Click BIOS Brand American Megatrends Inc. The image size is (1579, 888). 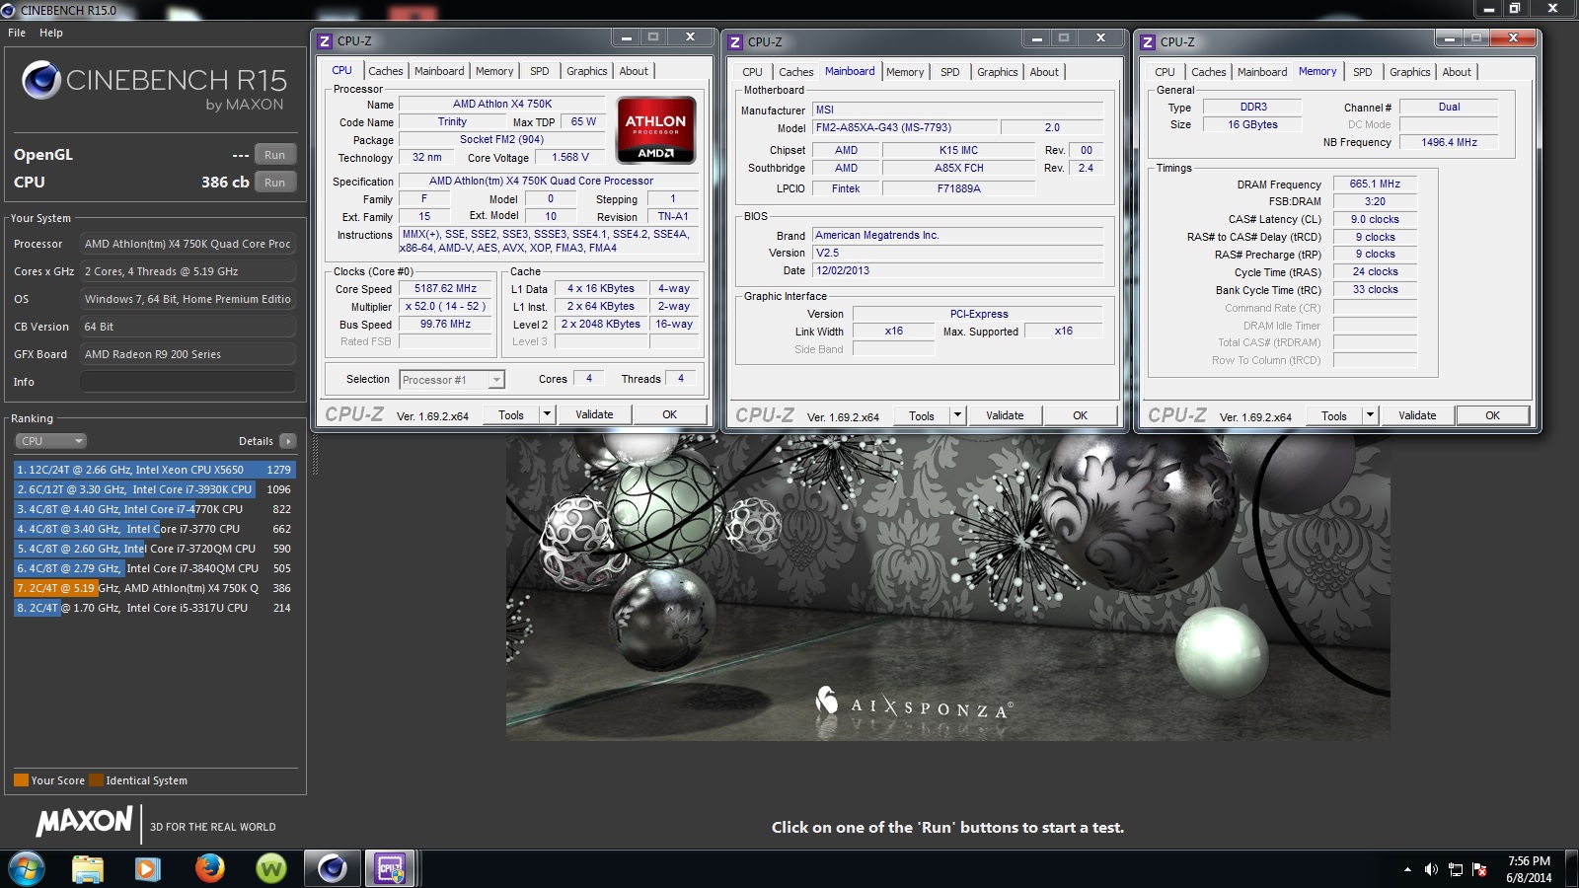coord(957,235)
